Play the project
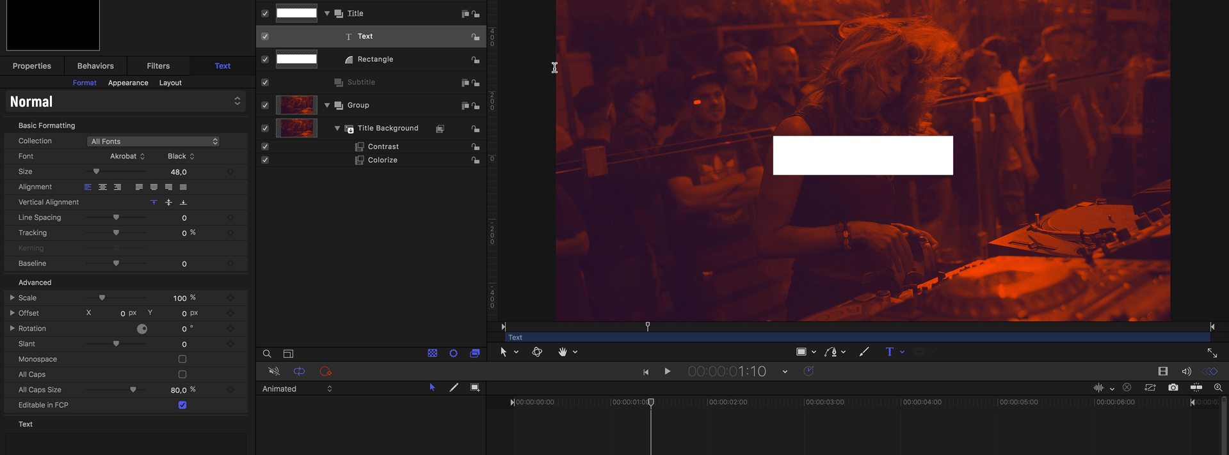1229x455 pixels. [668, 371]
